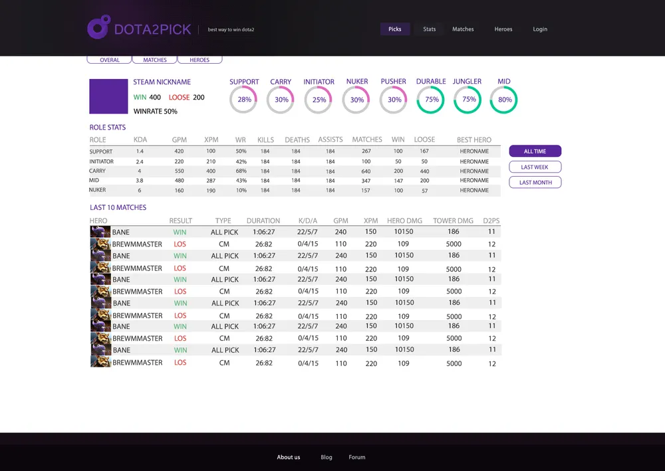Click the sixth match's Brewmaster hero portrait
The width and height of the screenshot is (665, 471).
[100, 291]
